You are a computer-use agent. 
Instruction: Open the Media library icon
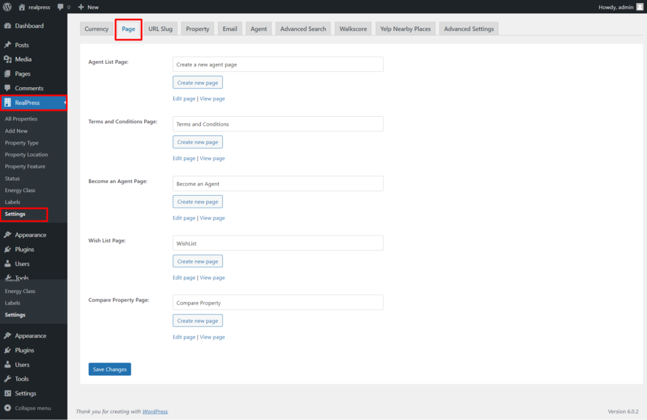pos(8,59)
